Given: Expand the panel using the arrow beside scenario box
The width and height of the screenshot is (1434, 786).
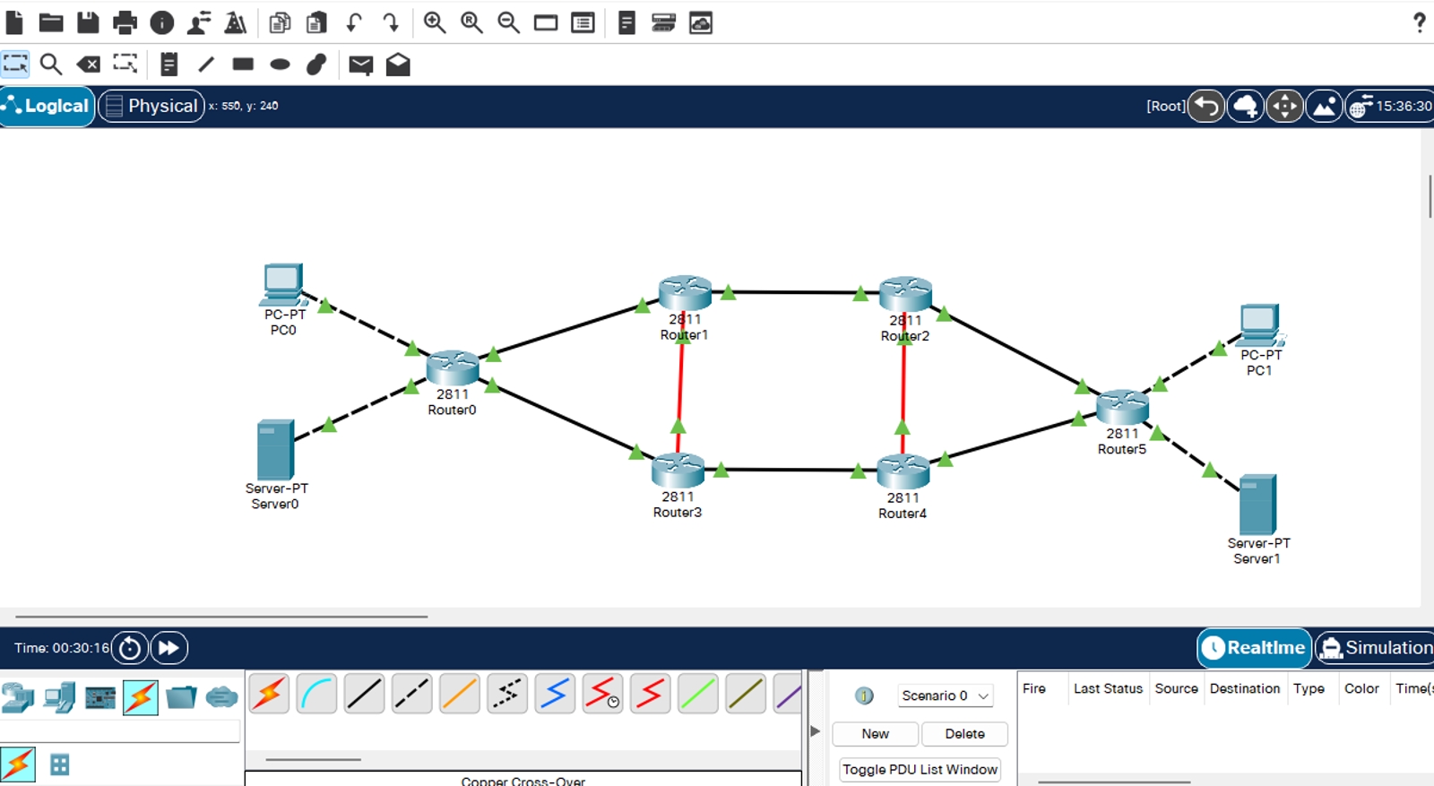Looking at the screenshot, I should 815,731.
